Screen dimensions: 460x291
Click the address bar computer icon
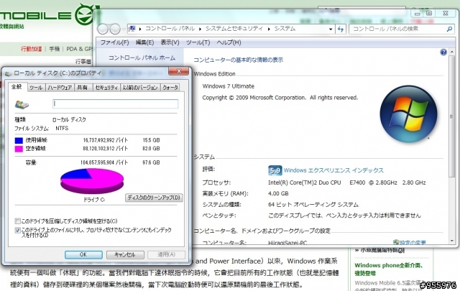click(x=132, y=29)
